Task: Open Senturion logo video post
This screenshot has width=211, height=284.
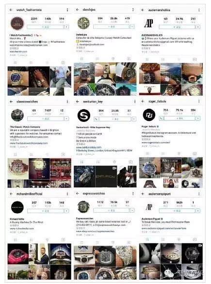Action: point(106,176)
